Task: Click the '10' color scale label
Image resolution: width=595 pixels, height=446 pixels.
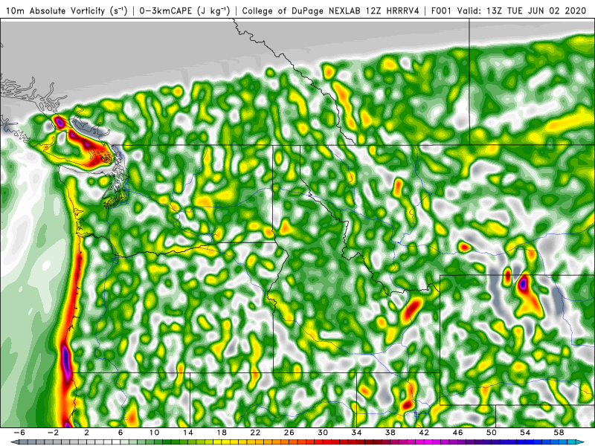Action: (x=154, y=433)
